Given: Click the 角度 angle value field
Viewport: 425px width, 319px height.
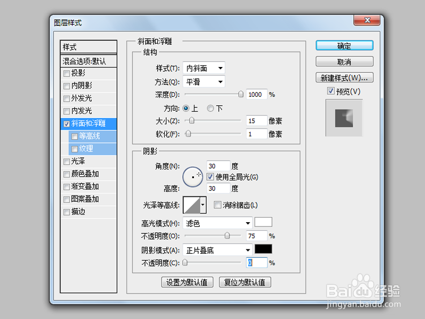Looking at the screenshot, I should (x=218, y=166).
